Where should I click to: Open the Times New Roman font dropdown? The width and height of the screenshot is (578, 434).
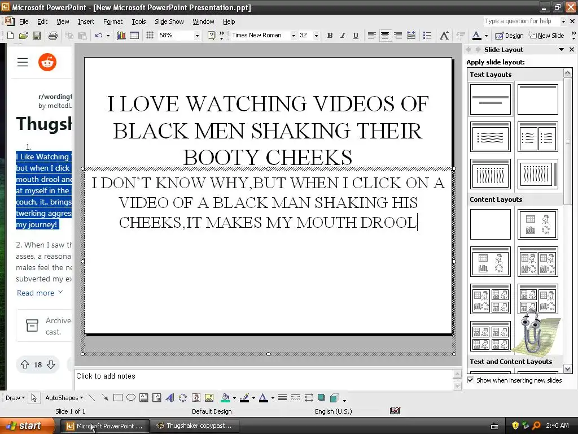294,36
